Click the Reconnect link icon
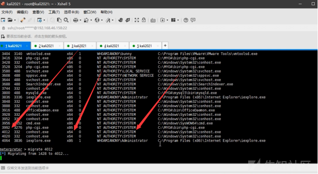 23,20
